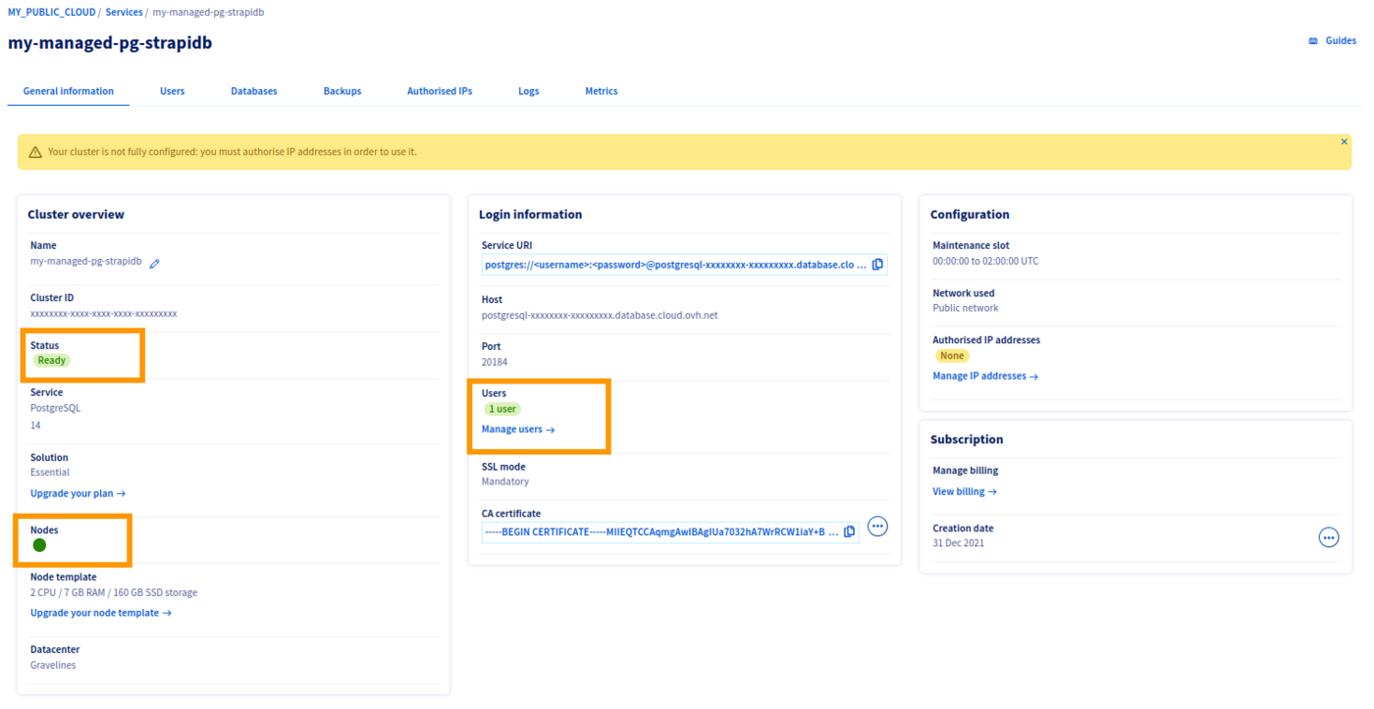Click Upgrade your node template
This screenshot has width=1374, height=709.
[100, 612]
